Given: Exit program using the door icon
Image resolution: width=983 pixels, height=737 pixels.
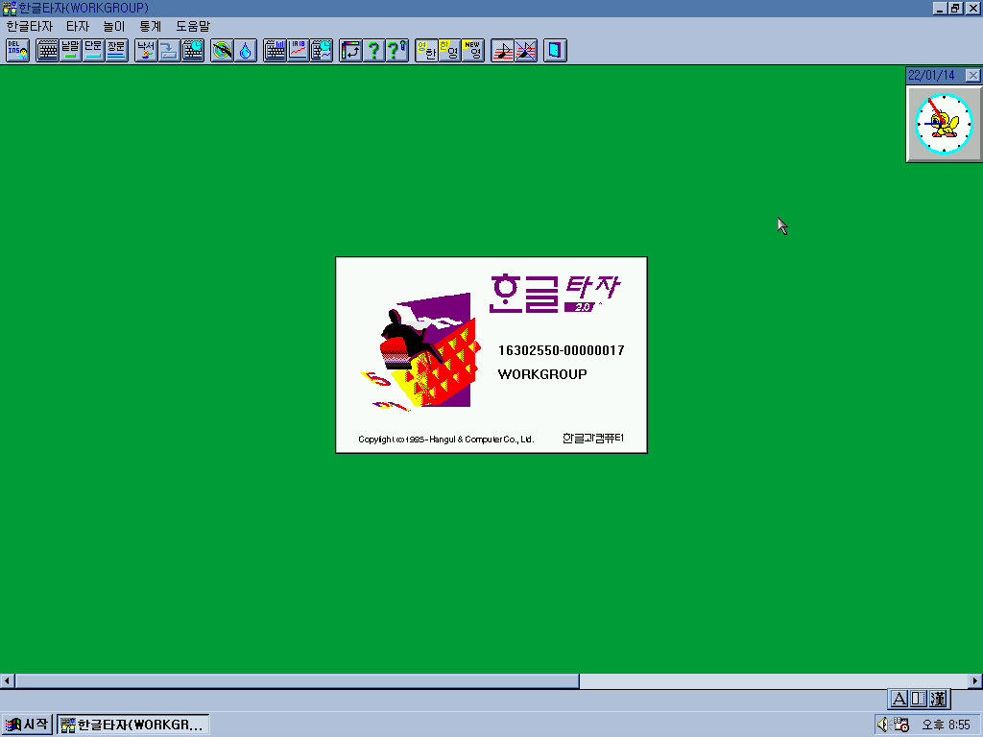Looking at the screenshot, I should [555, 50].
